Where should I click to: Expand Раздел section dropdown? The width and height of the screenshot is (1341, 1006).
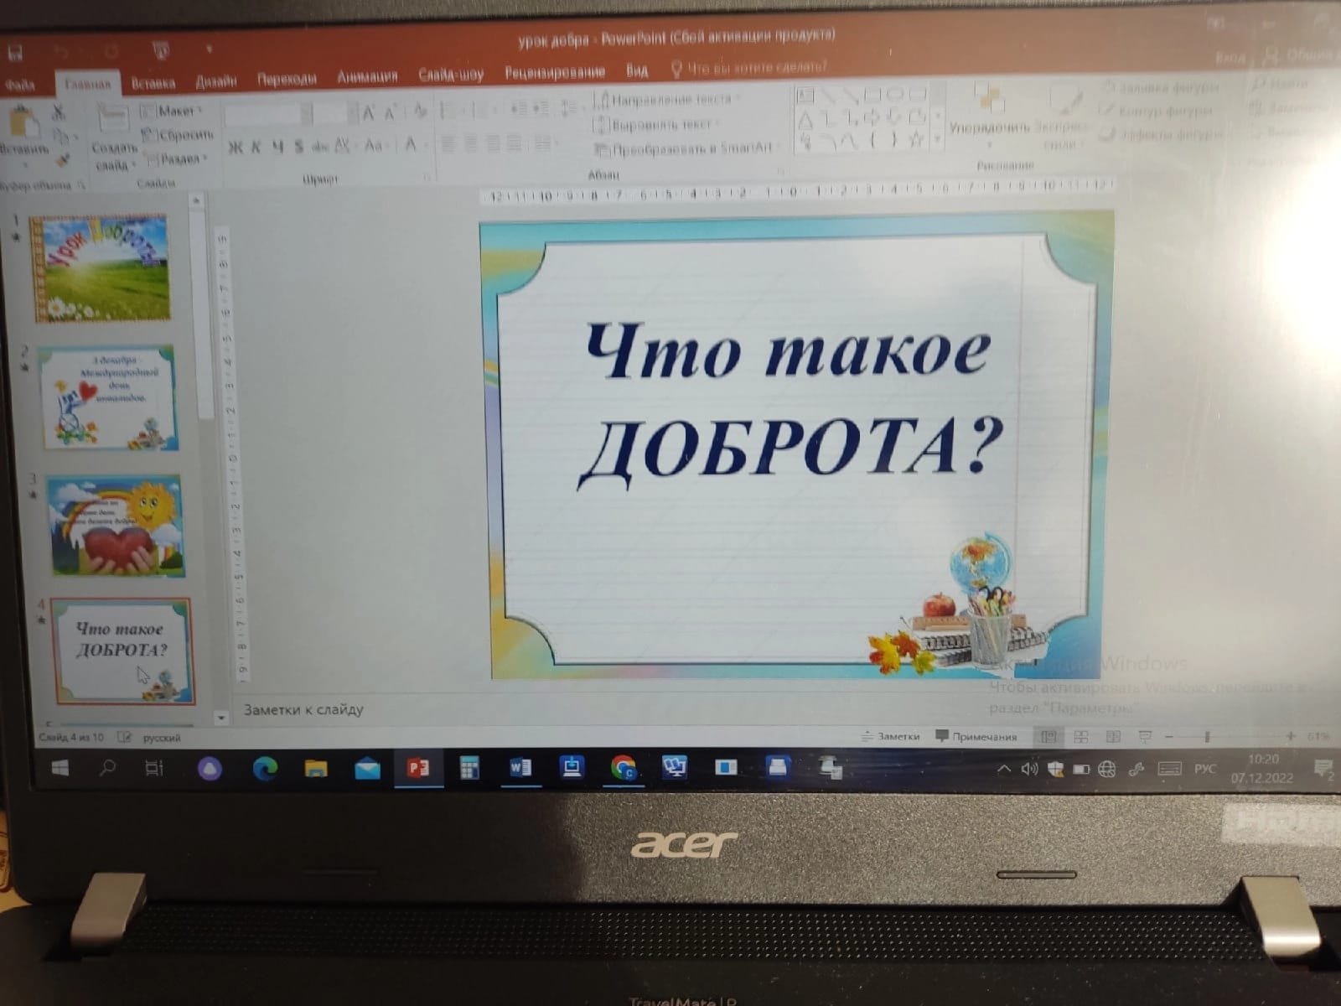pyautogui.click(x=175, y=158)
